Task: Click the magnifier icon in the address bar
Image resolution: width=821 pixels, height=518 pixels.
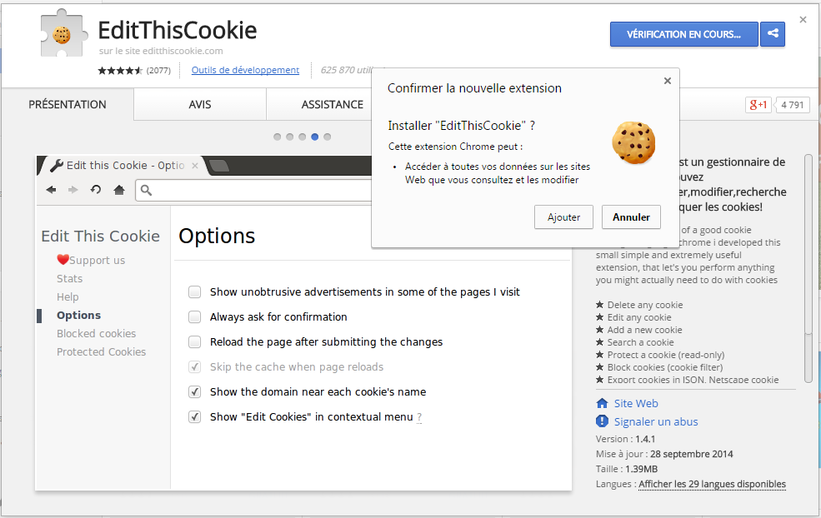Action: coord(146,190)
